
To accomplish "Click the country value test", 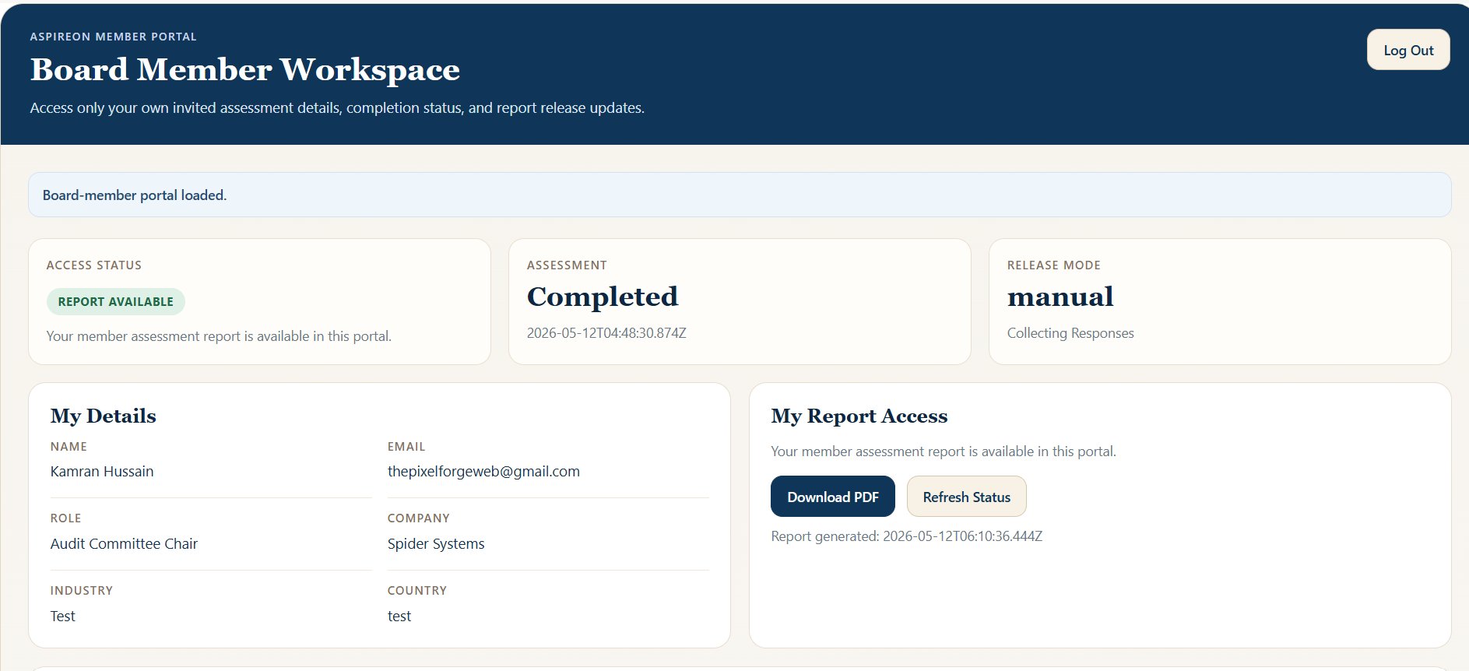I will 399,617.
